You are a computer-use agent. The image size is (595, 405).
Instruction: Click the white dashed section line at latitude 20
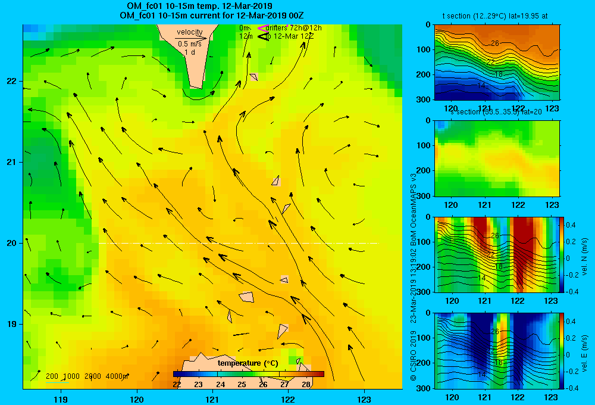tap(239, 243)
